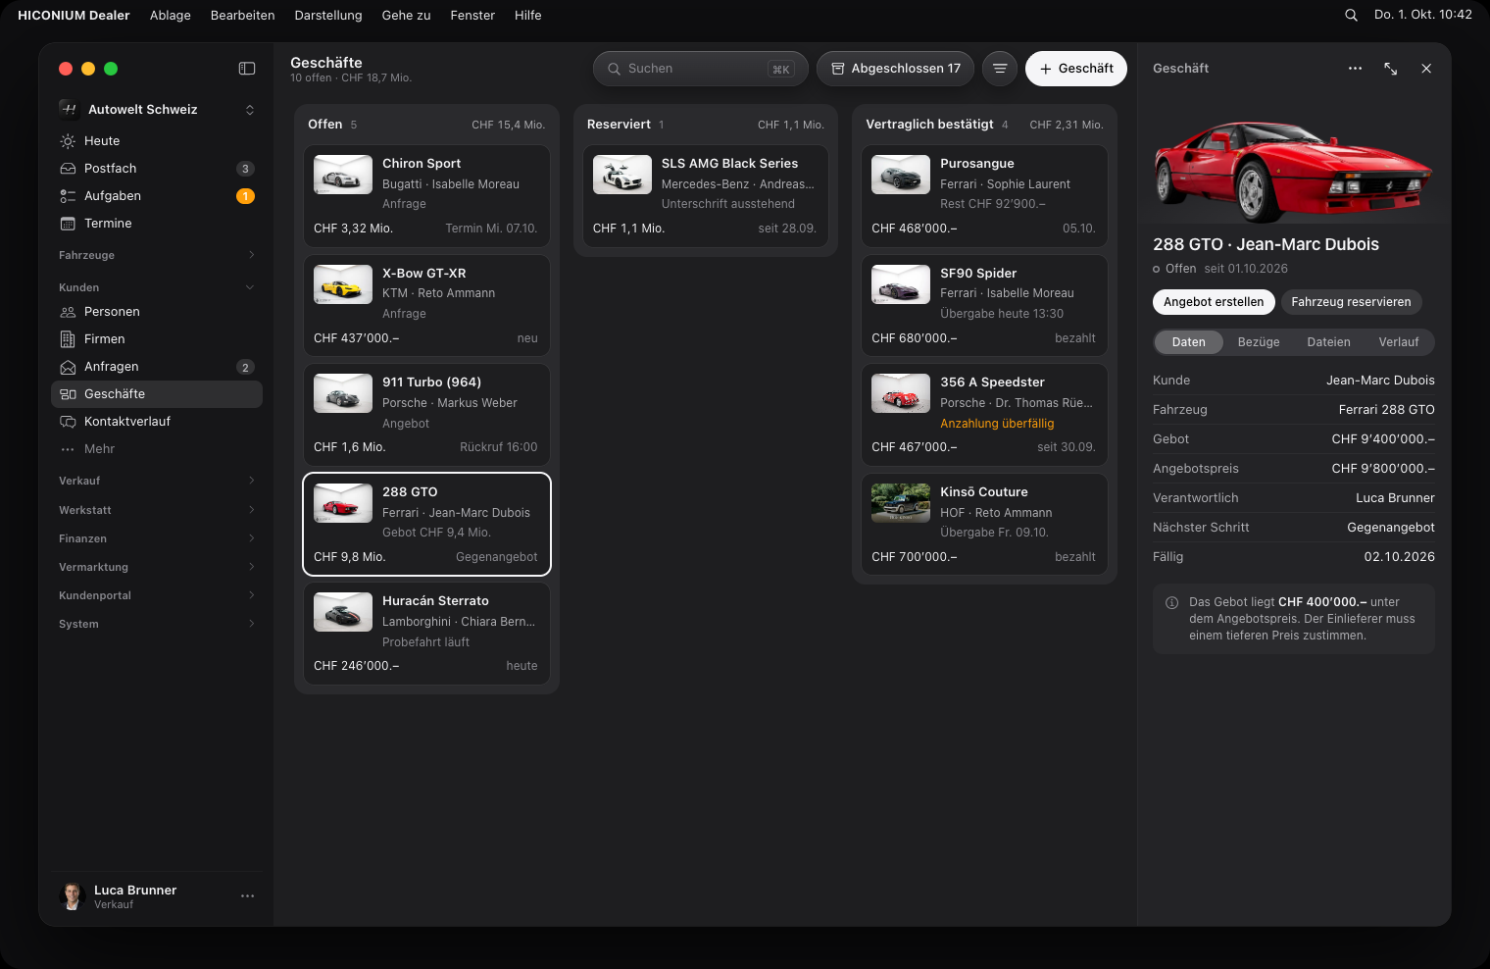
Task: Expand the Verkauf section
Action: [157, 481]
